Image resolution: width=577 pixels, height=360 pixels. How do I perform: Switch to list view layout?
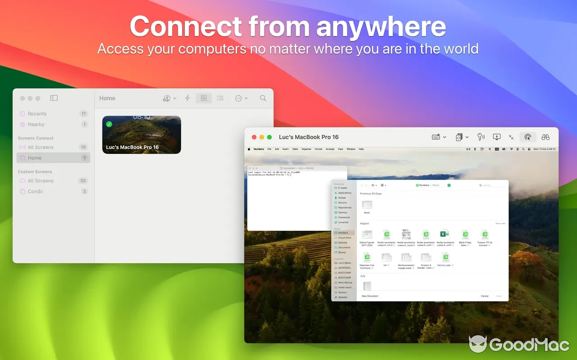point(220,98)
